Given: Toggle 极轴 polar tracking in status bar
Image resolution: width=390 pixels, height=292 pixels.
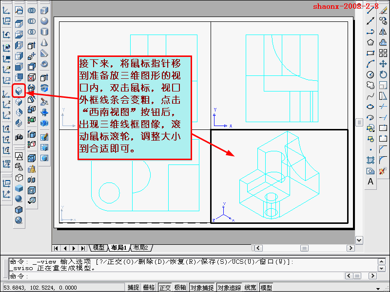Looking at the screenshot, I should point(180,288).
